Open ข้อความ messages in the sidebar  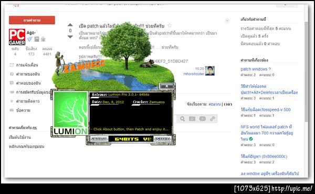(23, 110)
